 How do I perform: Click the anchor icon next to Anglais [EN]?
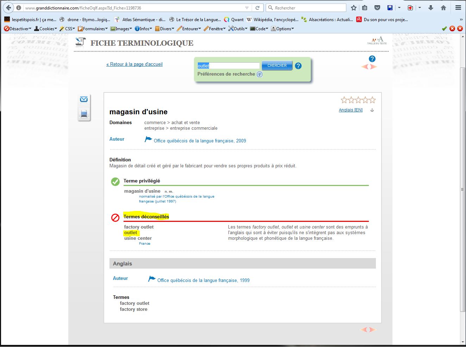pyautogui.click(x=372, y=110)
